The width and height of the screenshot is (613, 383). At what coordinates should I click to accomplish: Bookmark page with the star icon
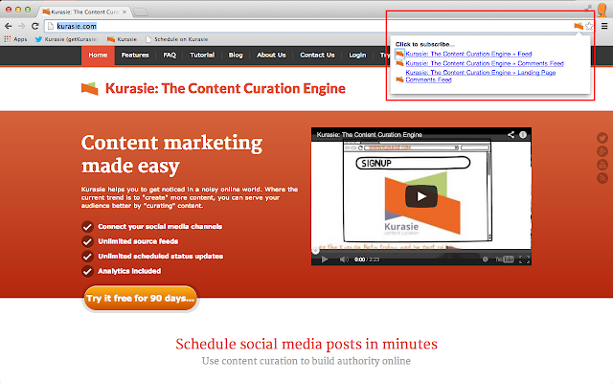point(589,26)
